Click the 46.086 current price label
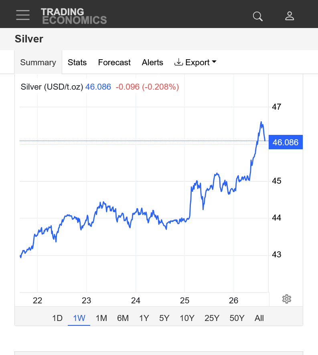This screenshot has height=355, width=318. click(286, 142)
